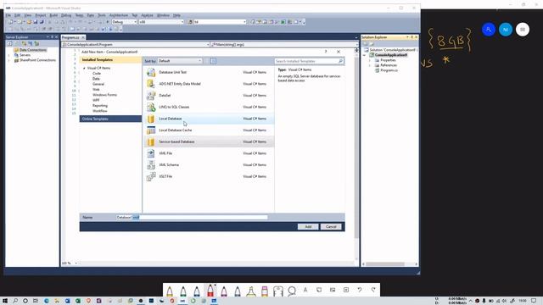Activate the lasso select tool
543x305 pixels.
coord(292,291)
